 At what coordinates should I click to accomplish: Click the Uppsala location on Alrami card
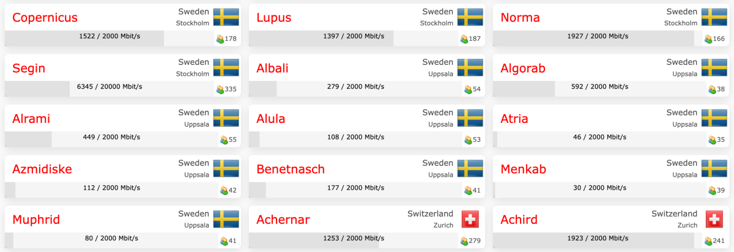click(196, 124)
